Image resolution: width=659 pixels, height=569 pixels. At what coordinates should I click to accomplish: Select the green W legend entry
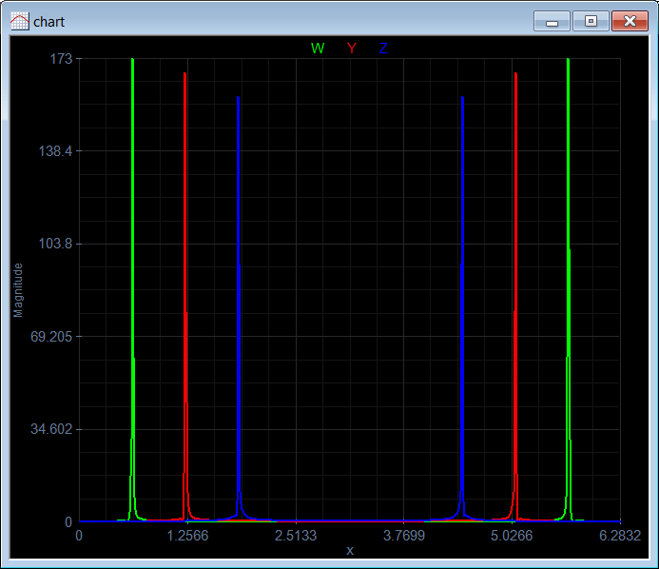pyautogui.click(x=318, y=49)
